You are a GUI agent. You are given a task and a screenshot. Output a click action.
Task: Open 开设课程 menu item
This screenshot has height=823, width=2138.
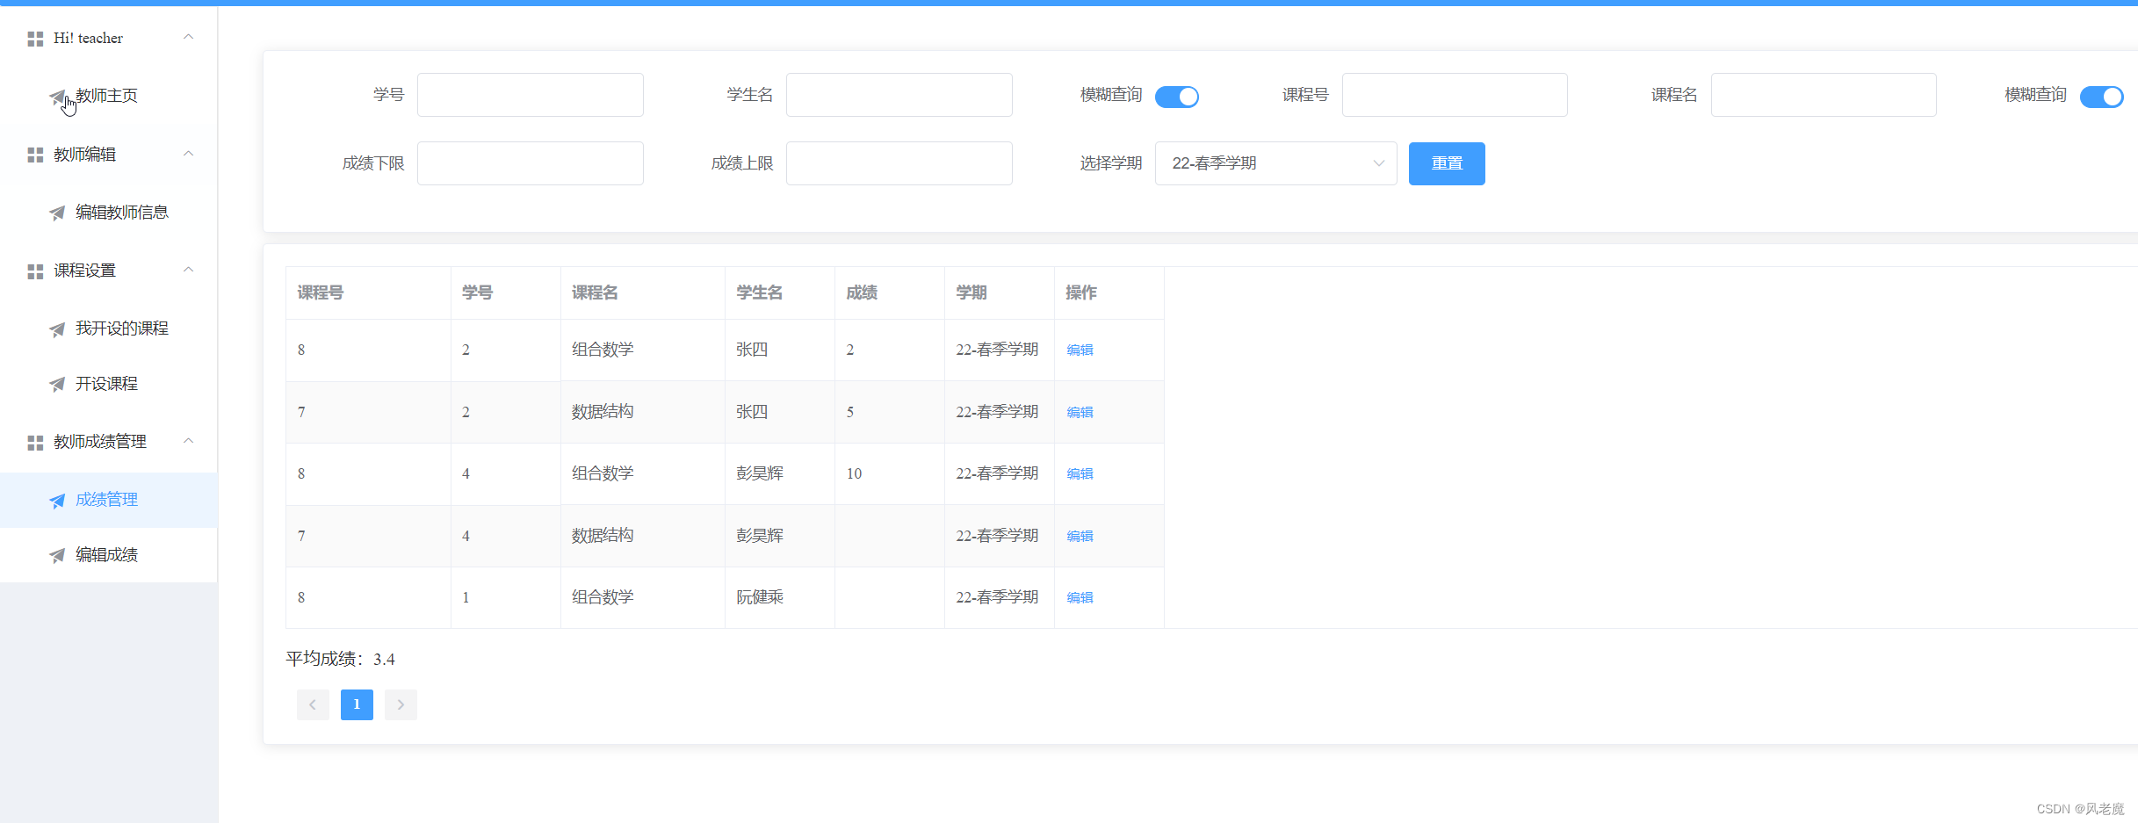point(109,384)
